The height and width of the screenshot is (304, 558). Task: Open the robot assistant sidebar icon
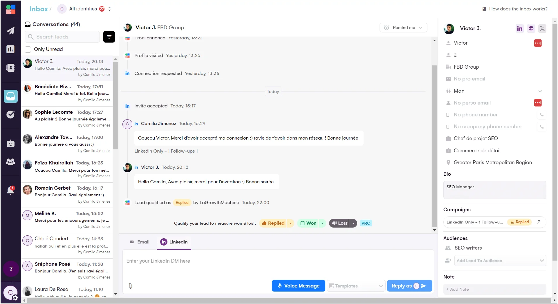(10, 143)
